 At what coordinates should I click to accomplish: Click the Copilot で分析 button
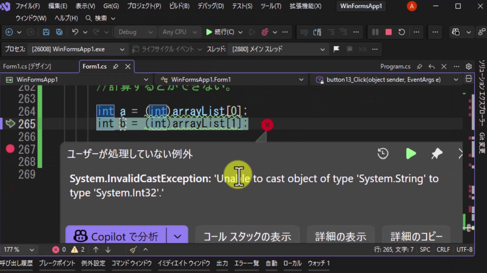pyautogui.click(x=116, y=236)
